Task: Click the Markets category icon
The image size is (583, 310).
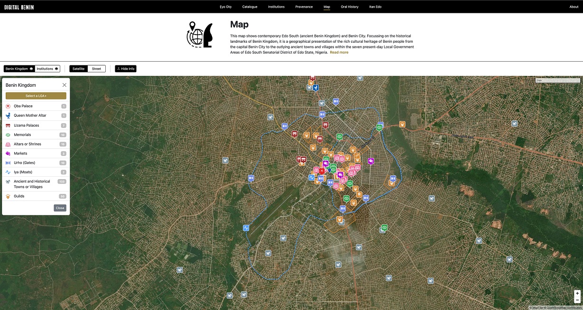Action: point(8,154)
